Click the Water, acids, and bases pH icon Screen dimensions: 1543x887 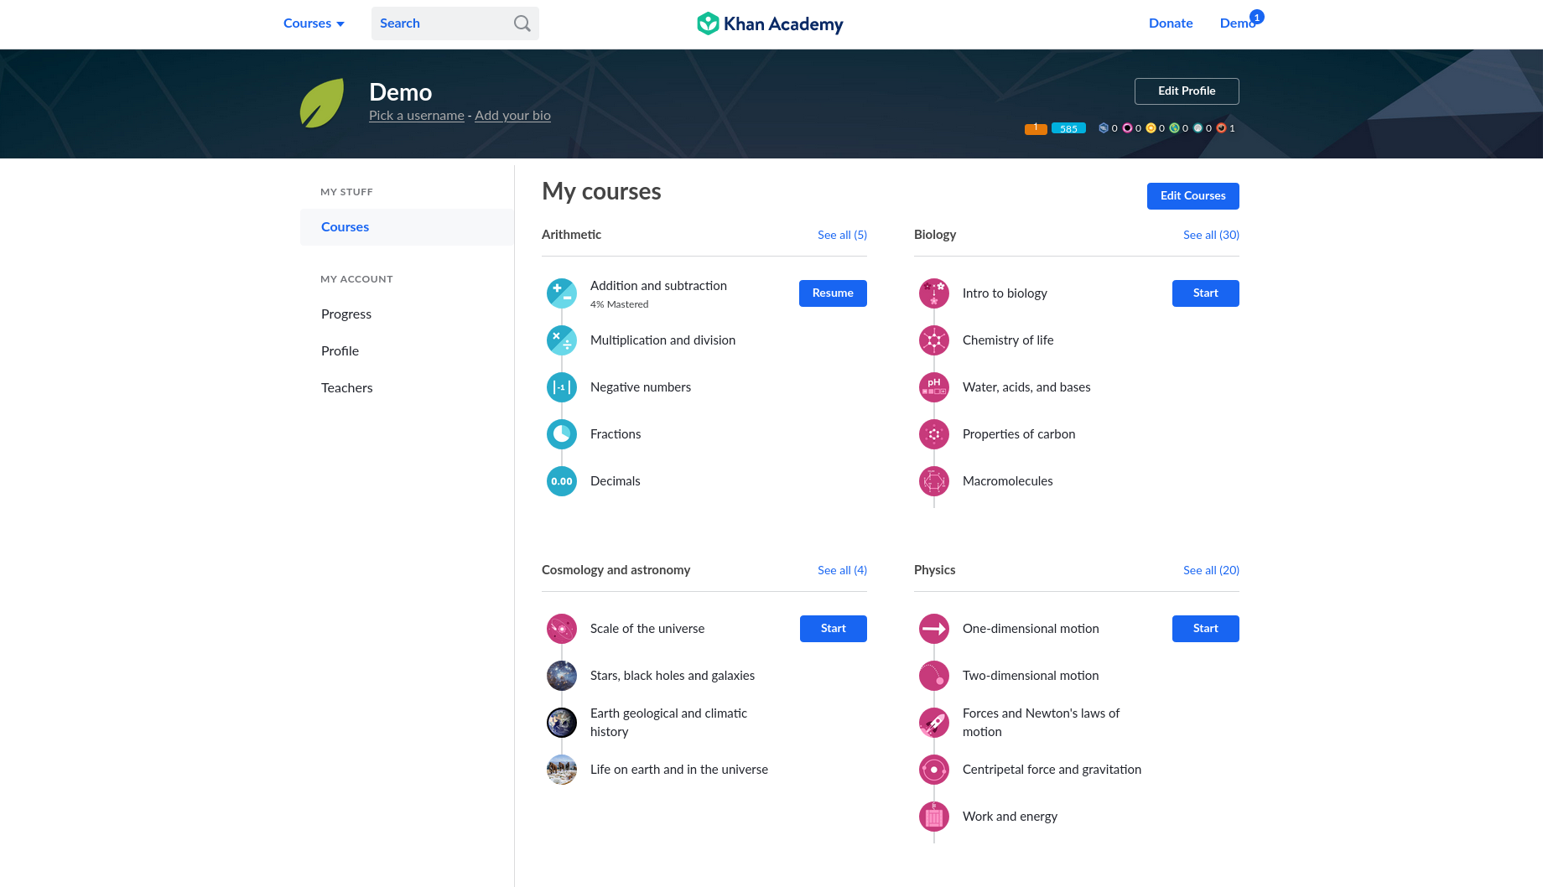[x=933, y=387]
